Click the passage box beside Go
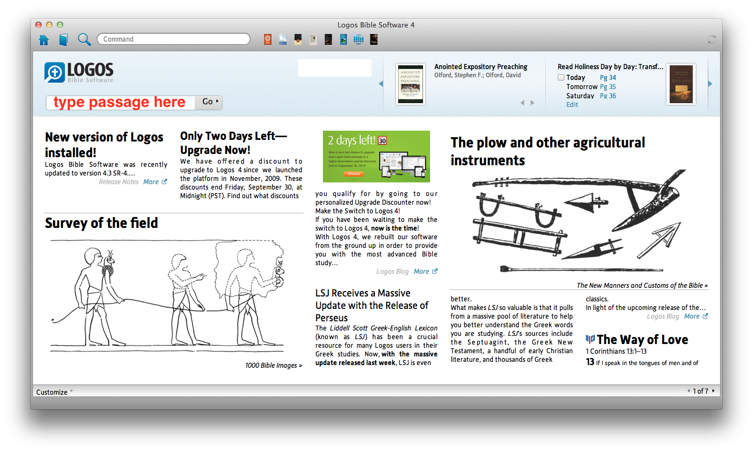The image size is (753, 452). tap(121, 103)
